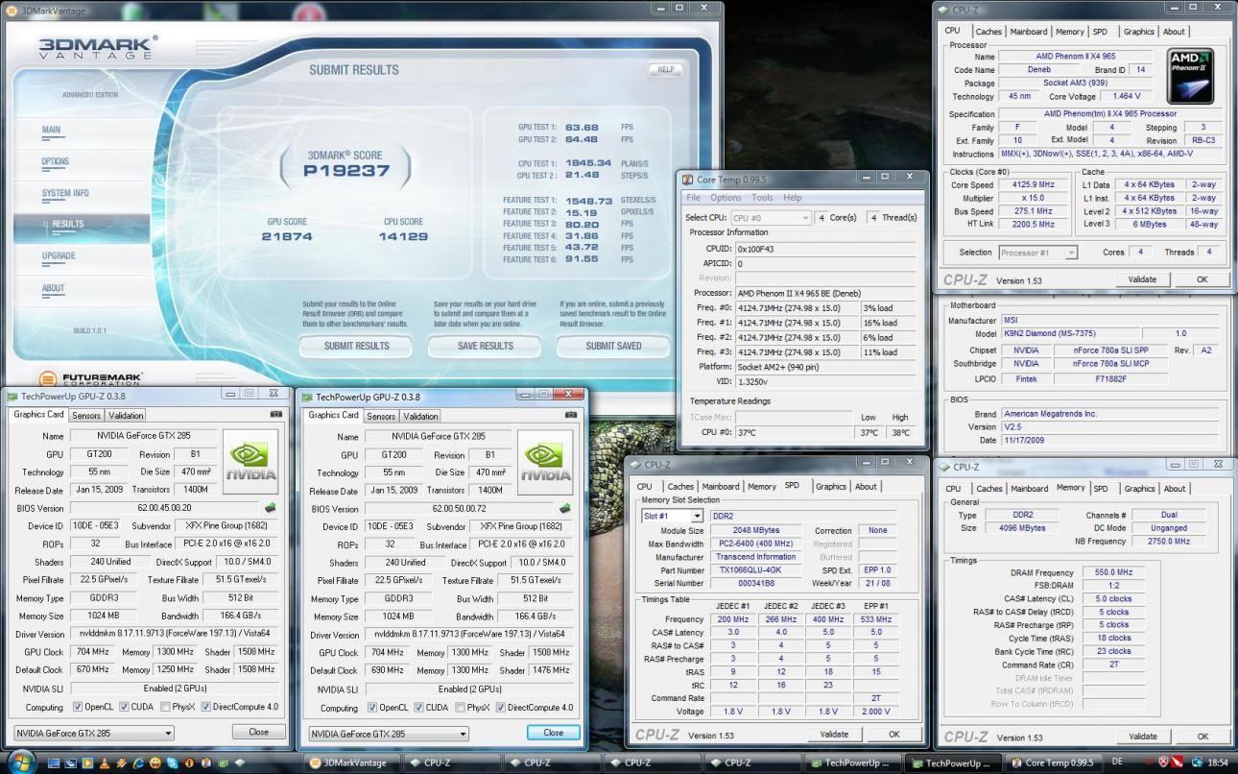Click the CPU score value 14129

pos(403,236)
